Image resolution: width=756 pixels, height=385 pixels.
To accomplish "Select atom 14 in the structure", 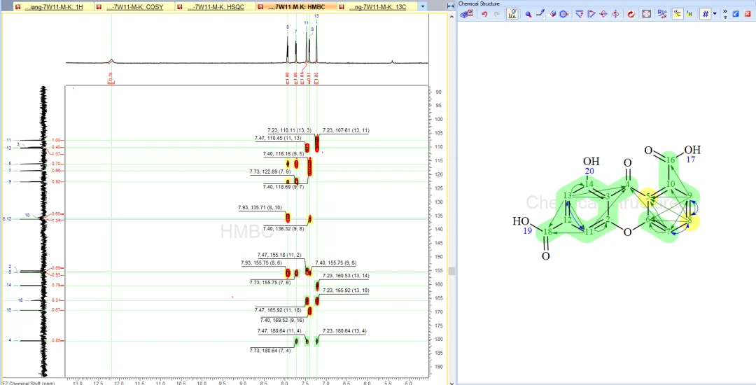I will (589, 185).
